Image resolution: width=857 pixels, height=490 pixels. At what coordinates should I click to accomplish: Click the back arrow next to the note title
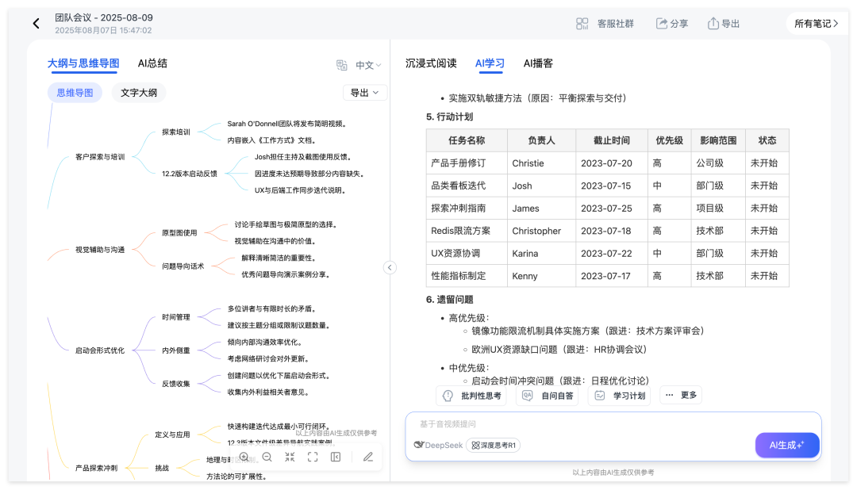point(35,23)
